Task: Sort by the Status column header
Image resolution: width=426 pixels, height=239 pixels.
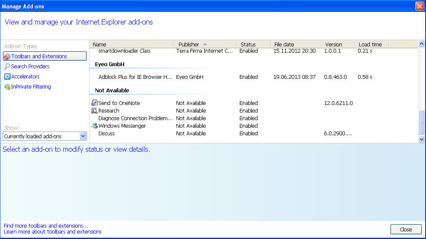Action: [254, 44]
